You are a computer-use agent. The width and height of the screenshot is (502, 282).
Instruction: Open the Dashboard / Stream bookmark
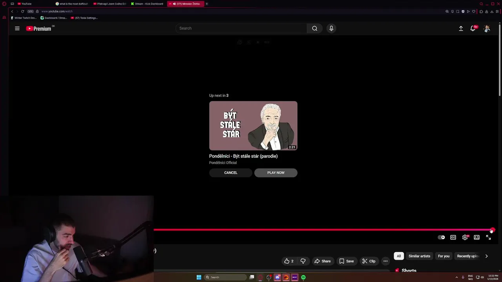tap(54, 18)
